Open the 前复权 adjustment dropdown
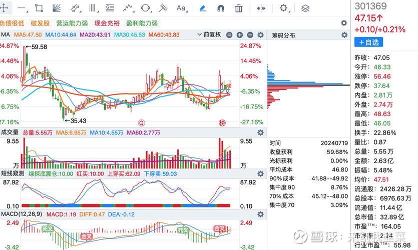Viewport: 418px width, 250px height. 209,34
